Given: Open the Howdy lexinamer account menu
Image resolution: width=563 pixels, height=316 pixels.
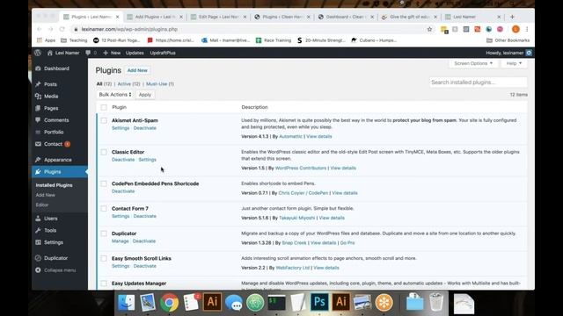Looking at the screenshot, I should [508, 53].
